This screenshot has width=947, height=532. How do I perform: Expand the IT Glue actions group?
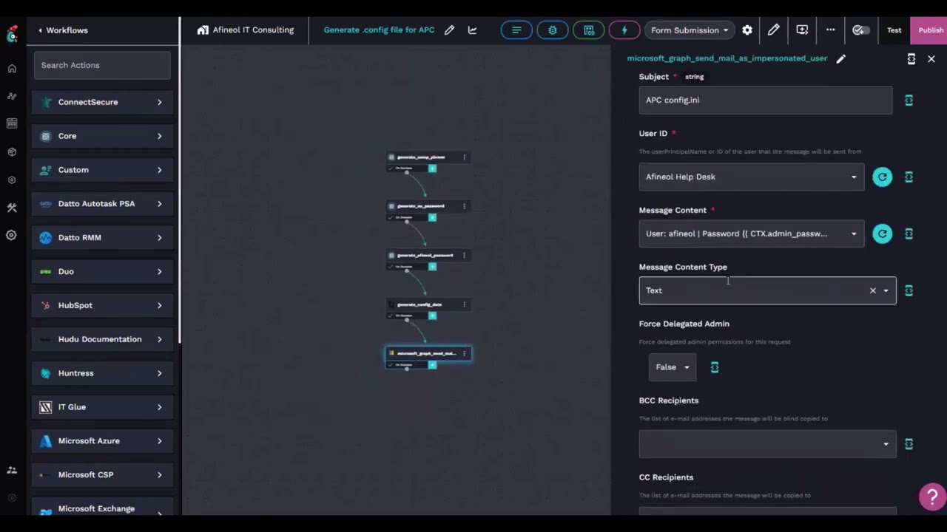(102, 407)
